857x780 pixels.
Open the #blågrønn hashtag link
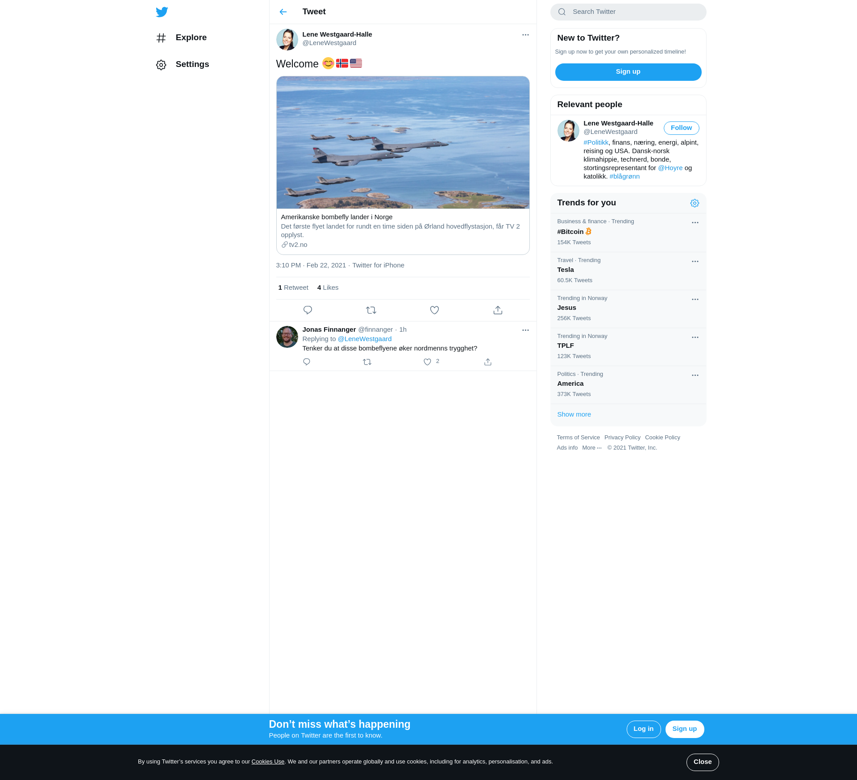(624, 176)
